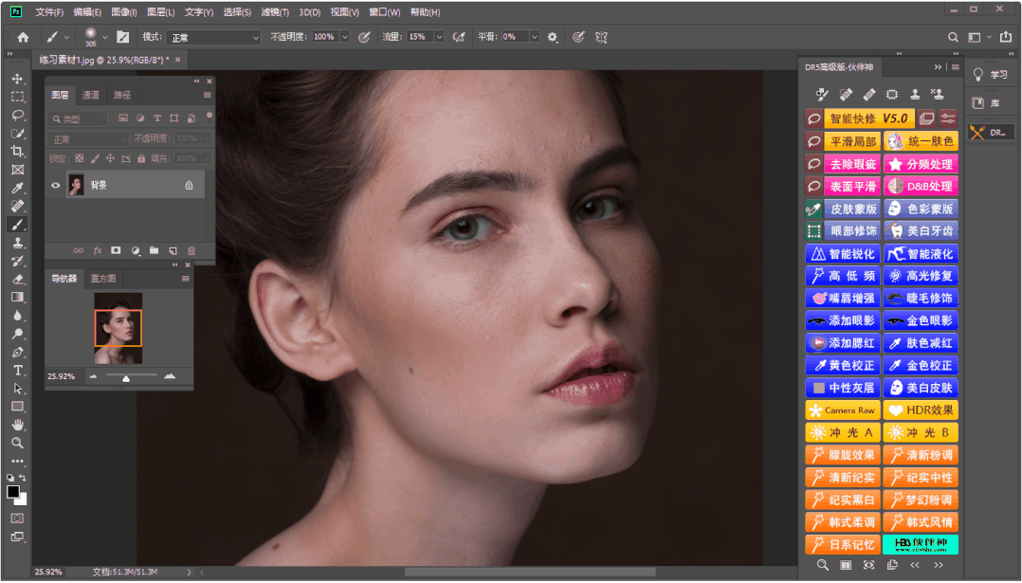1022x583 pixels.
Task: Select the Crop tool
Action: [17, 152]
